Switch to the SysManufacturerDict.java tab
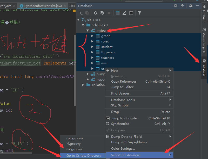208x159 pixels. (43, 6)
